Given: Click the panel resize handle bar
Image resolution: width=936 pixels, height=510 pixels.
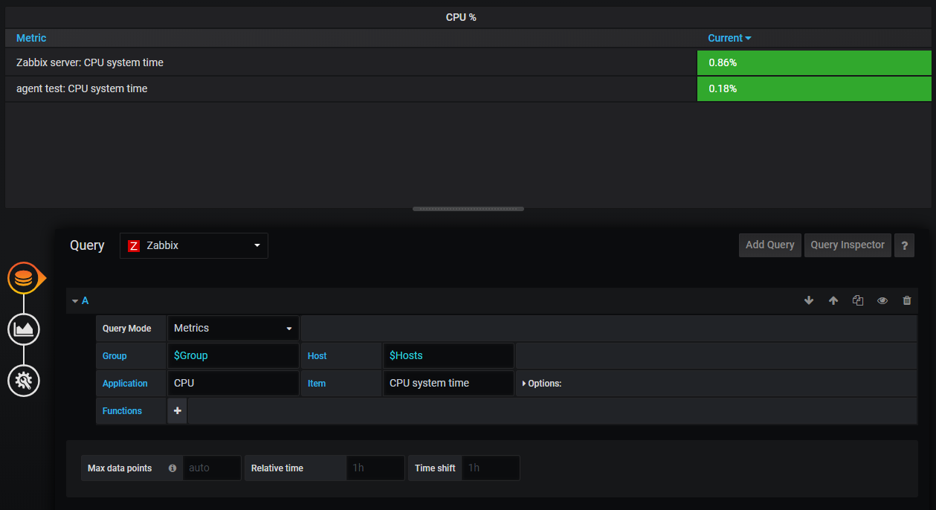Looking at the screenshot, I should pos(468,209).
